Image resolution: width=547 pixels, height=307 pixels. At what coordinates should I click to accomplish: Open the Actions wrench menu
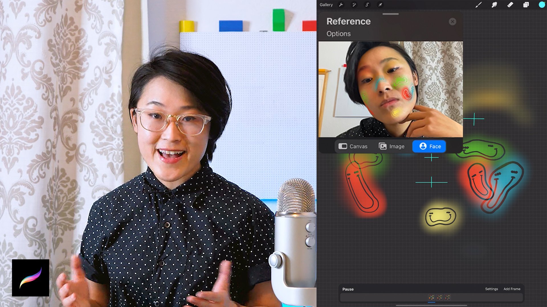341,5
